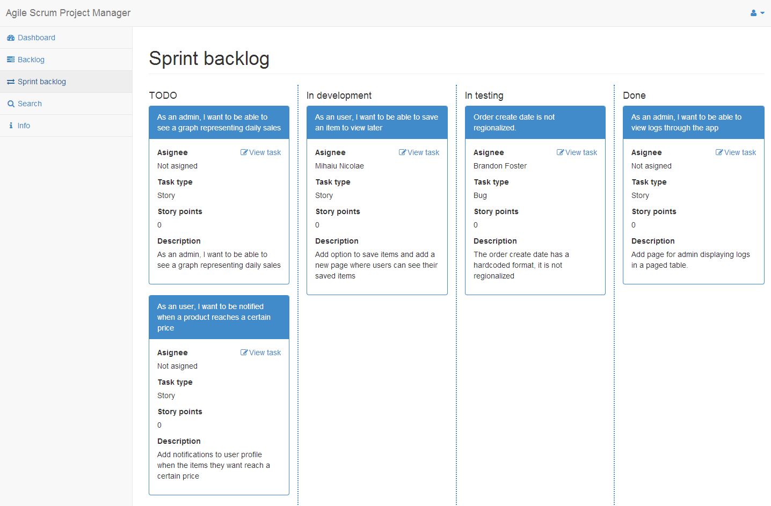
Task: Click the 'As an admin... daily sales' card header
Action: (x=219, y=122)
